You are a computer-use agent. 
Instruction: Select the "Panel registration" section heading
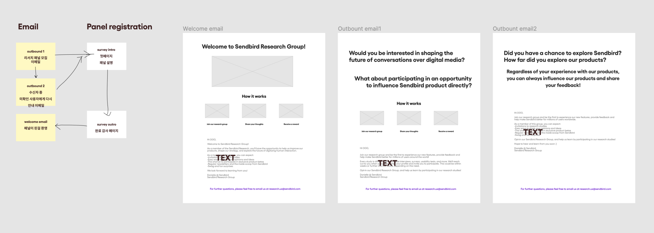(x=119, y=27)
